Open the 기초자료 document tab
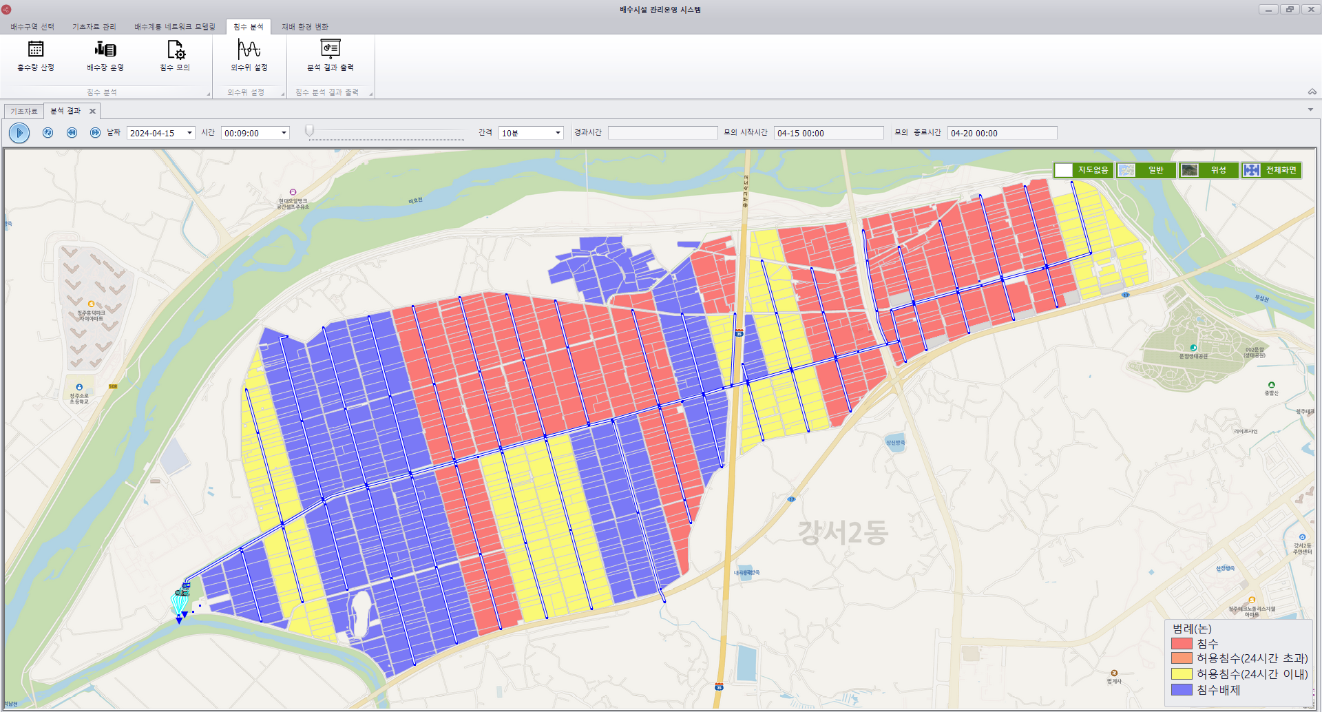This screenshot has height=712, width=1322. [x=24, y=111]
